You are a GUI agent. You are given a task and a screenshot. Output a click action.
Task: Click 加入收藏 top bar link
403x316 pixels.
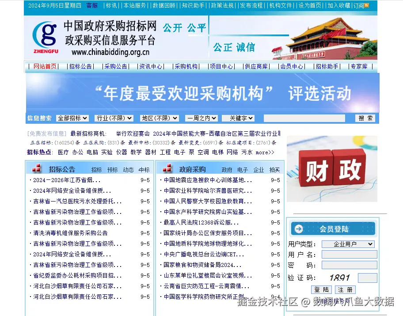pyautogui.click(x=339, y=5)
